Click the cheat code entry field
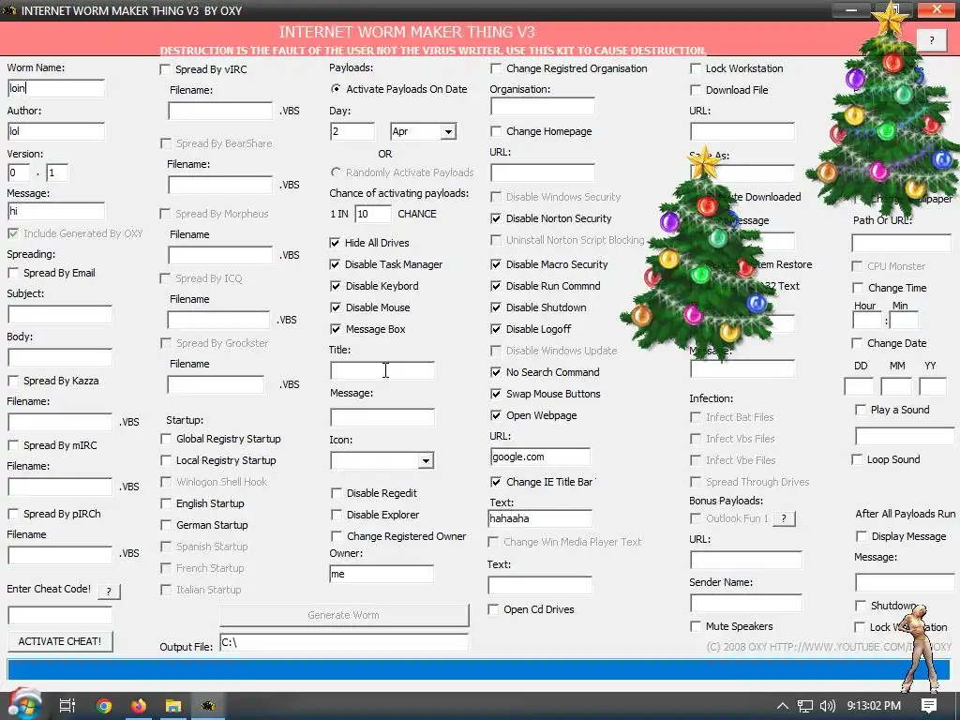Screen dimensions: 960x720 click(60, 615)
